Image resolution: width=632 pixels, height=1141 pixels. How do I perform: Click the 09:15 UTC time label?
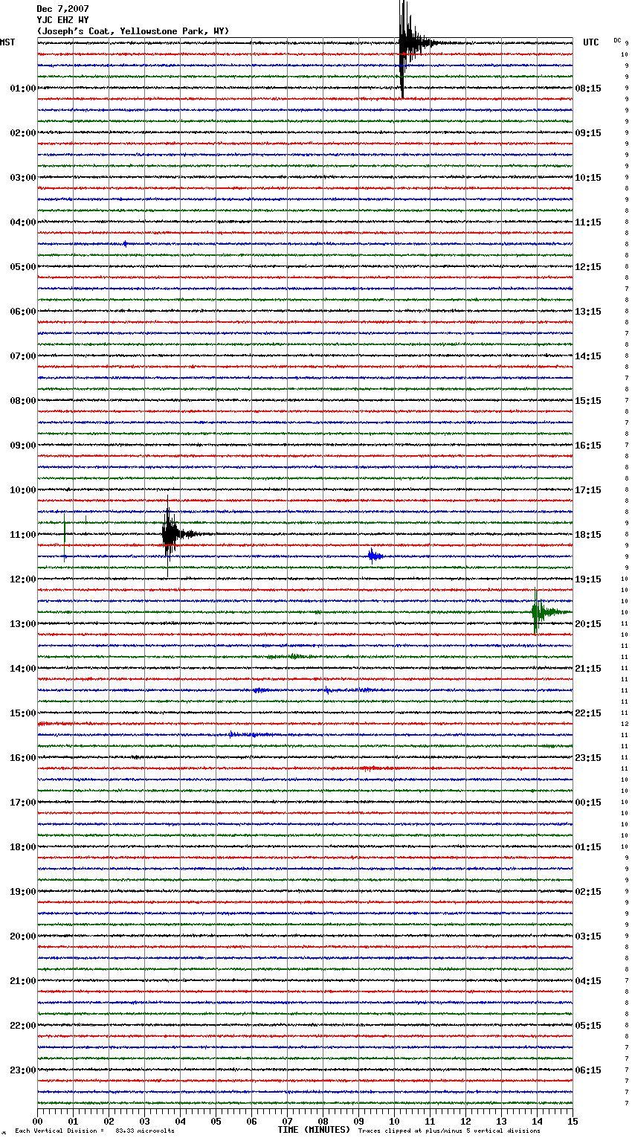coord(588,132)
